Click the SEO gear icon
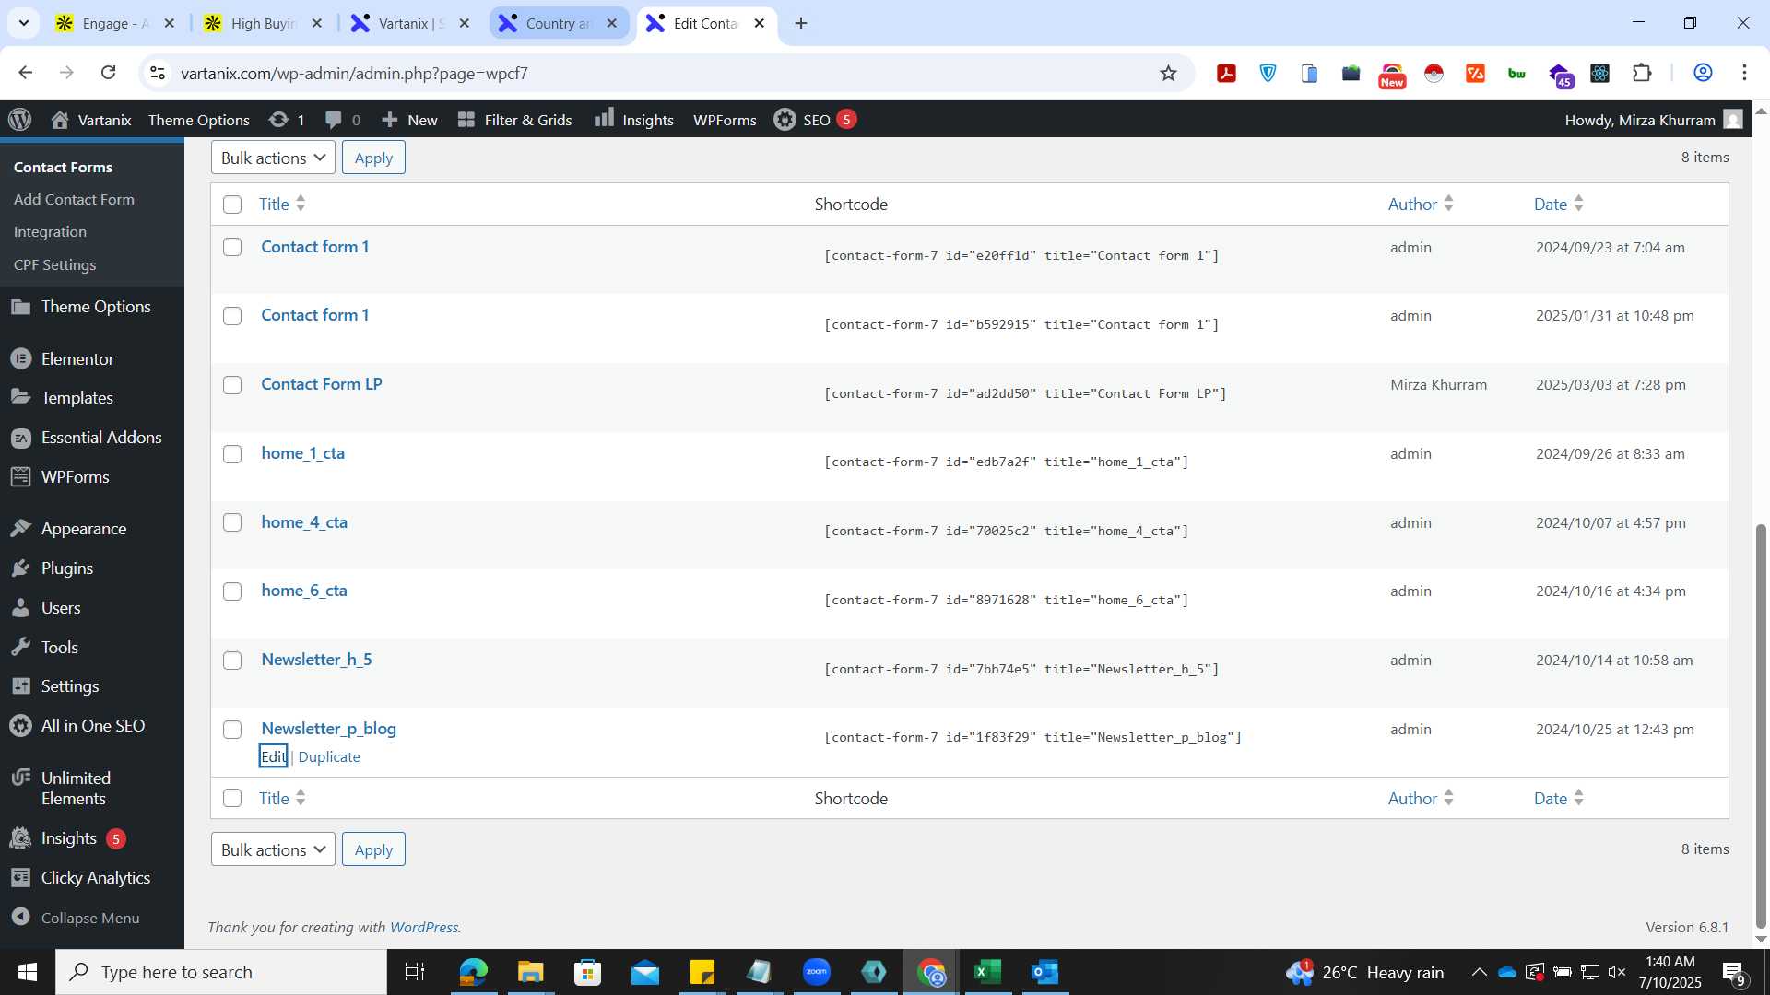Viewport: 1770px width, 995px height. pos(785,120)
